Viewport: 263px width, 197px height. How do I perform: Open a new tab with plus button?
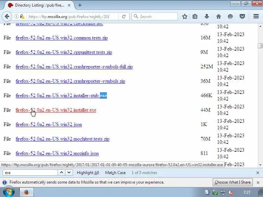[80, 5]
